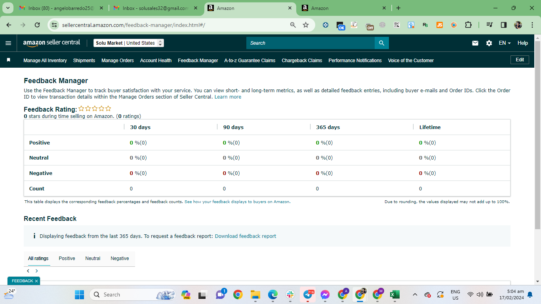This screenshot has height=304, width=541.
Task: Open Chrome three-dot menu
Action: coord(531,25)
